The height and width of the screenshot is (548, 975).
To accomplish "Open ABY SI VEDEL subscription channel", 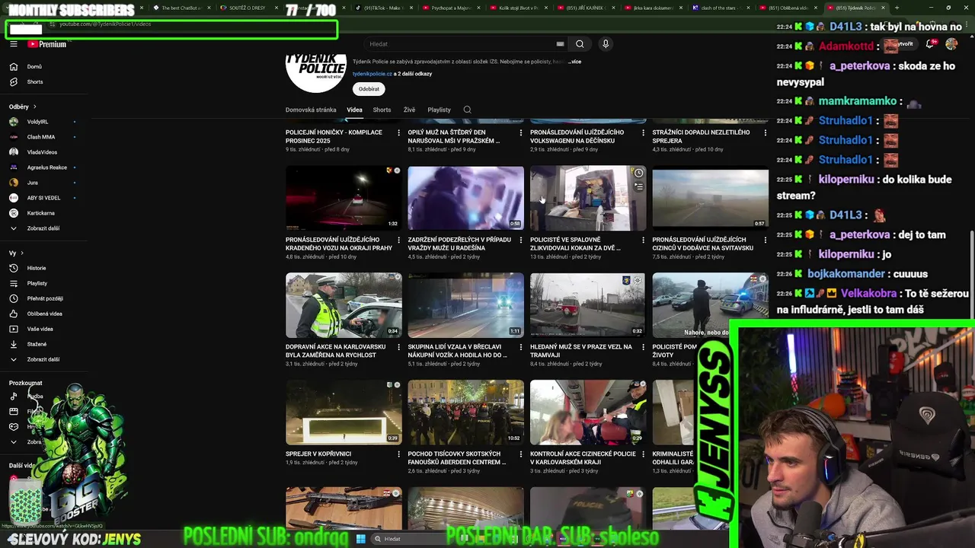I will 43,198.
